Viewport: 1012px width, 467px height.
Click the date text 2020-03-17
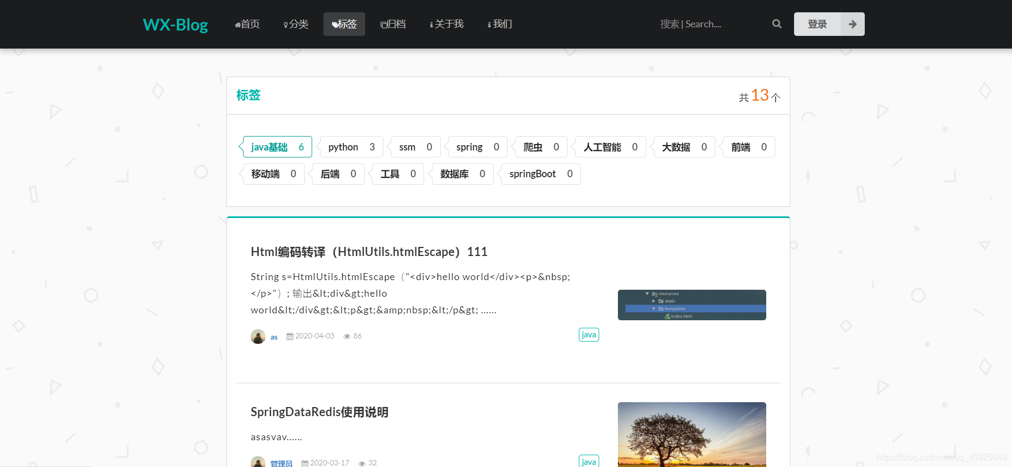point(330,463)
